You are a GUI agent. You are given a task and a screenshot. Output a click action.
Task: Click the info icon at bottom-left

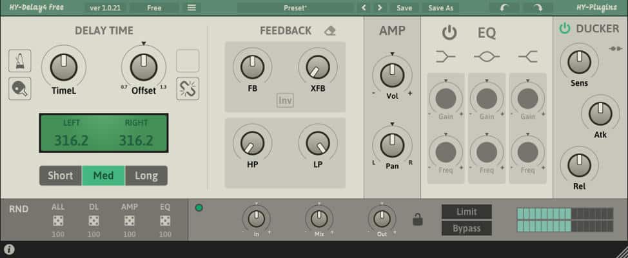point(9,249)
